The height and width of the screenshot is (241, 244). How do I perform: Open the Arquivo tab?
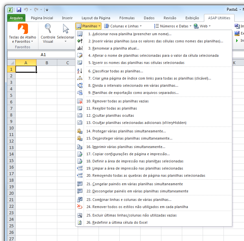tap(16, 18)
